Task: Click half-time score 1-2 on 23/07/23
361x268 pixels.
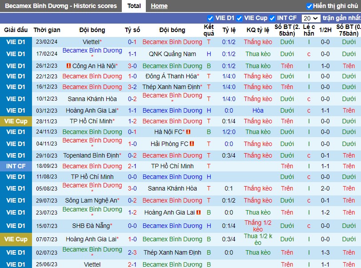Action: click(325, 212)
